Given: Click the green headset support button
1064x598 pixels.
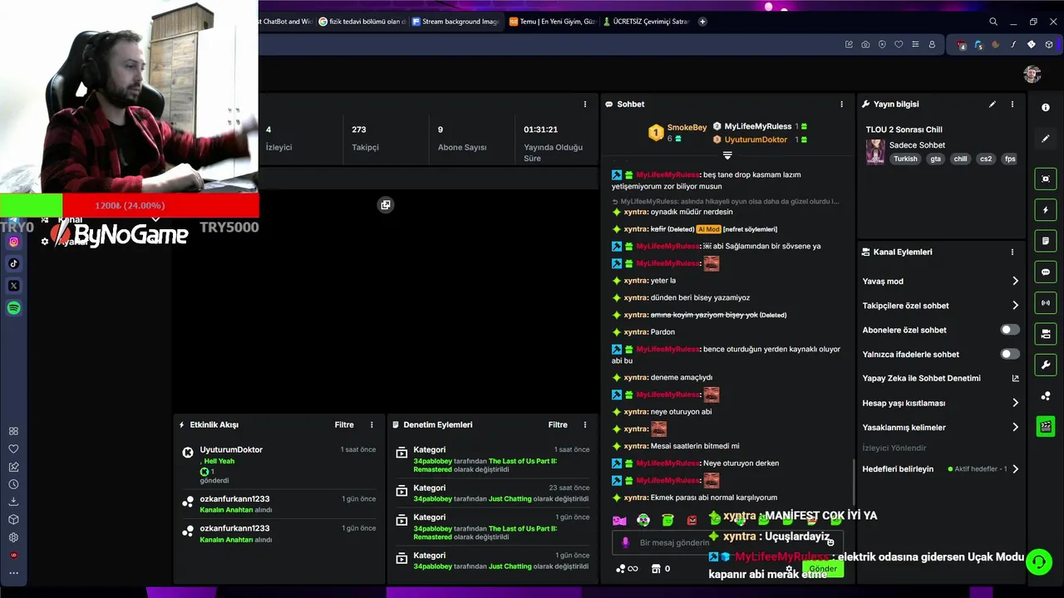Looking at the screenshot, I should click(1038, 562).
